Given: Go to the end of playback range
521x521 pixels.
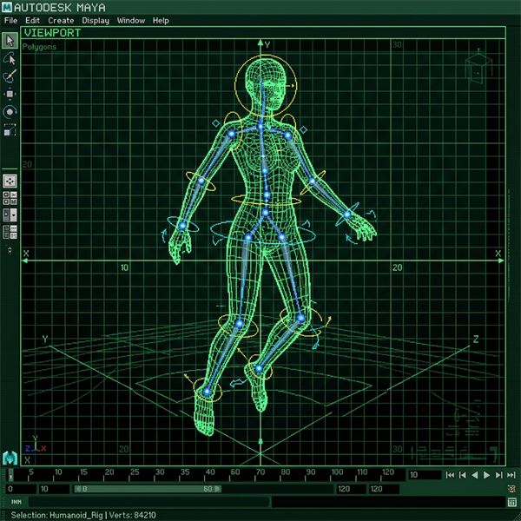Looking at the screenshot, I should 511,475.
